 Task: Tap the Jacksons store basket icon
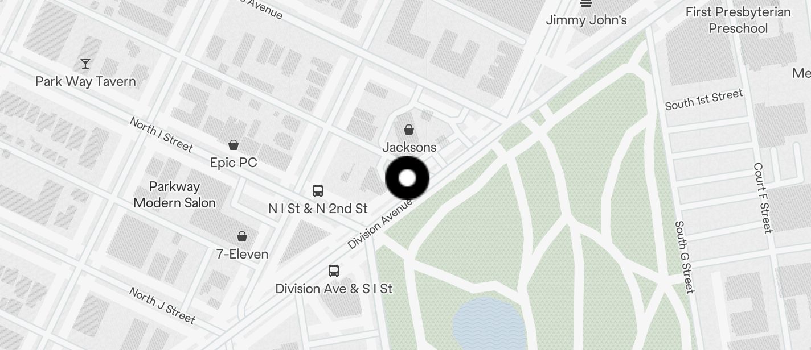click(x=409, y=130)
